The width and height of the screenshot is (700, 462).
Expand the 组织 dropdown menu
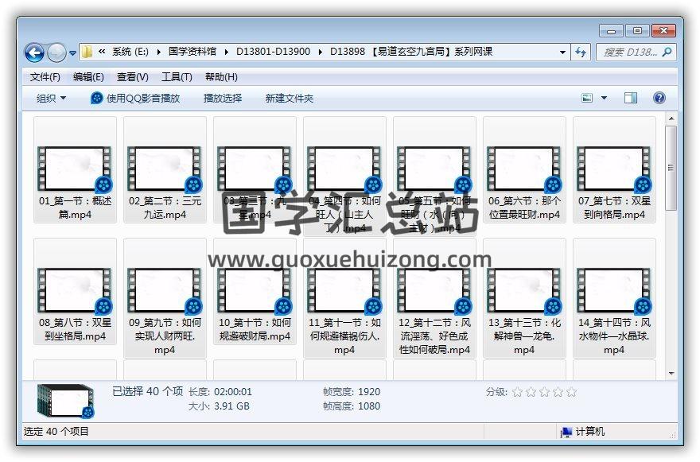pyautogui.click(x=52, y=99)
